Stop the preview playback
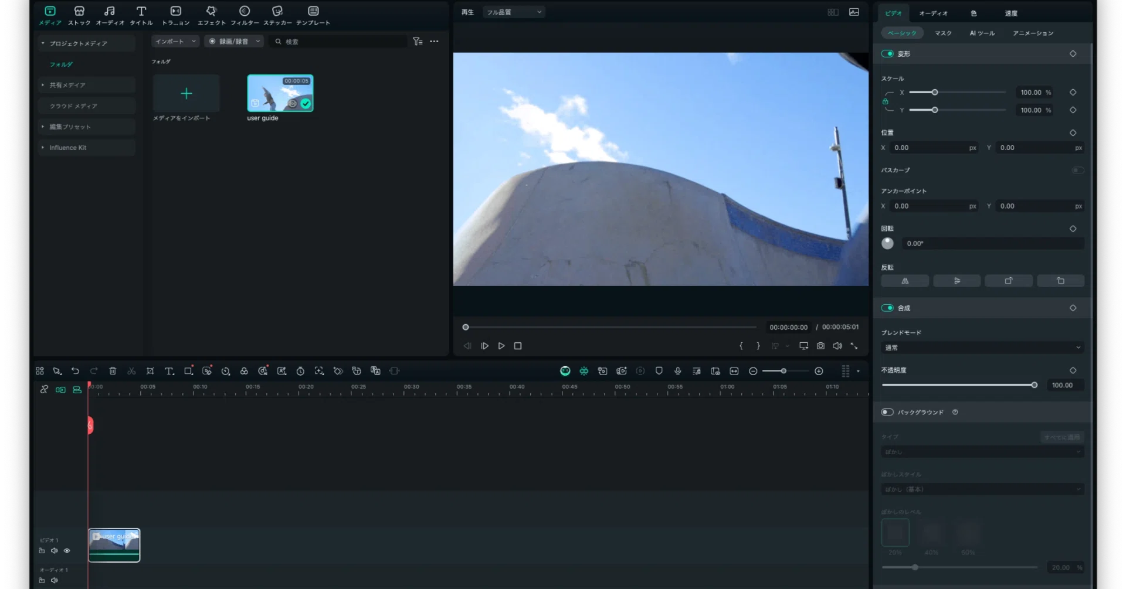This screenshot has height=589, width=1126. 518,346
